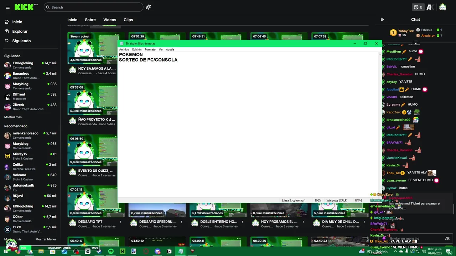Image resolution: width=456 pixels, height=256 pixels.
Task: Expand Mostrar más under Siguiendo
Action: [x=13, y=117]
